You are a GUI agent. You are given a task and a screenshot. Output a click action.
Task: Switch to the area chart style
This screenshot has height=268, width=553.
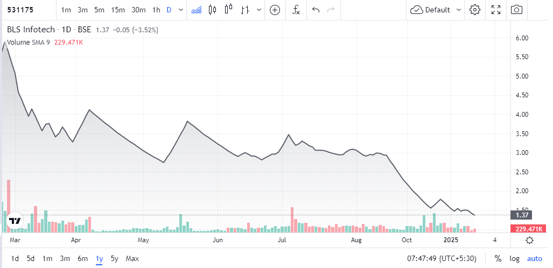(197, 10)
